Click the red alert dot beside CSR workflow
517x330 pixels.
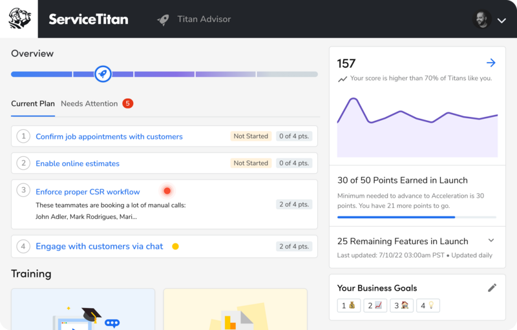coord(167,191)
